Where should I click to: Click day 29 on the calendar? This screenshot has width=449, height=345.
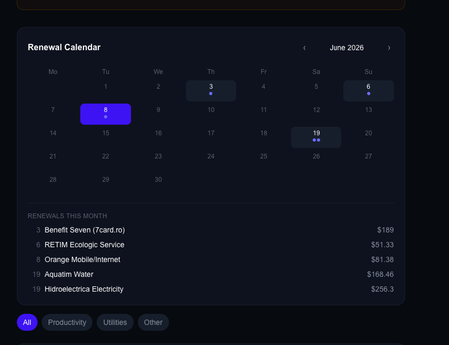[106, 183]
